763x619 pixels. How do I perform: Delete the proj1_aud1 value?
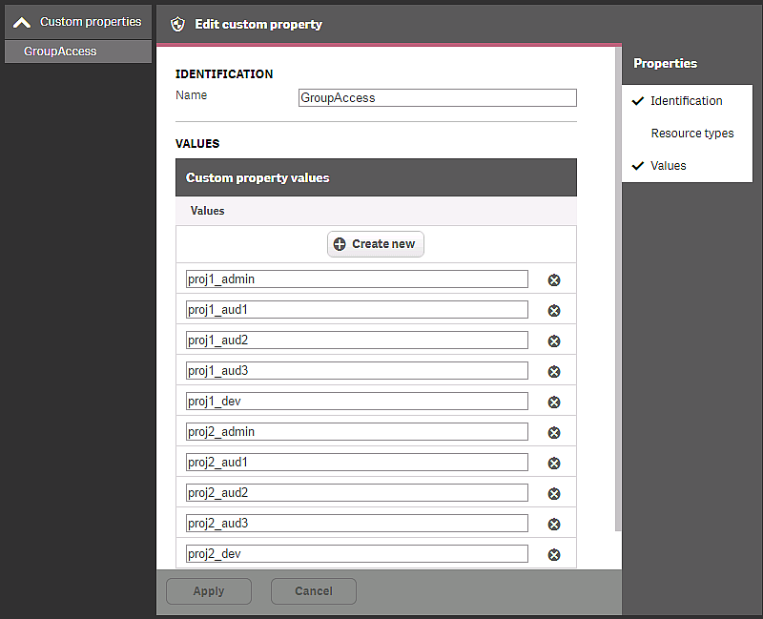pyautogui.click(x=554, y=309)
